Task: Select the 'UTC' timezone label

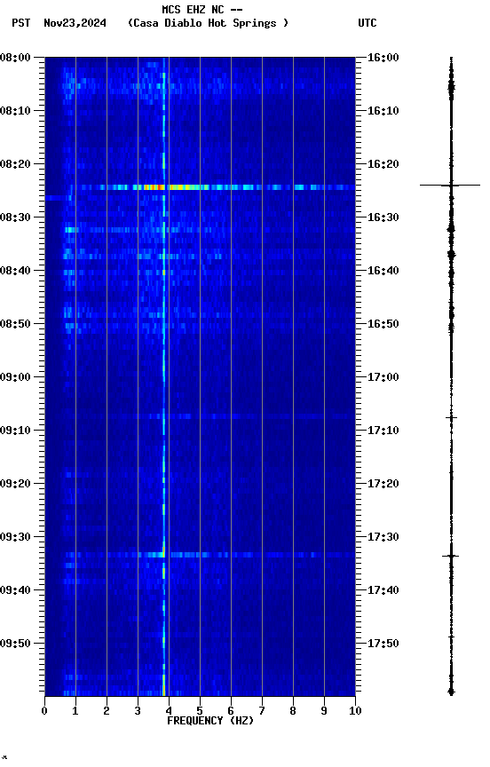Action: point(367,23)
